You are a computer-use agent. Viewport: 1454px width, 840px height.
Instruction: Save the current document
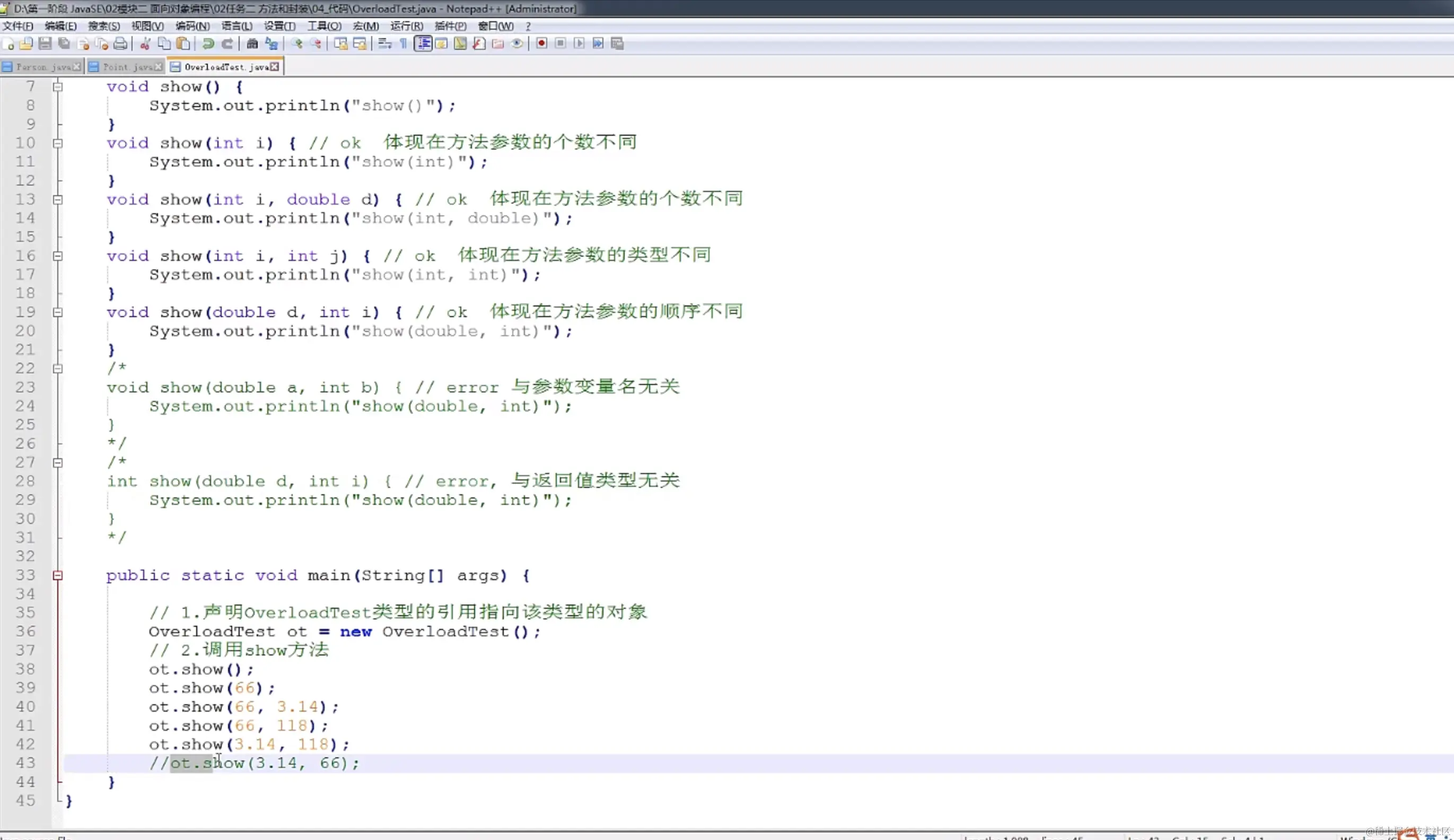pos(46,43)
